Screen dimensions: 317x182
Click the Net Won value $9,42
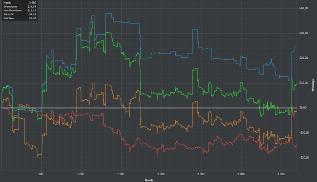pos(33,18)
